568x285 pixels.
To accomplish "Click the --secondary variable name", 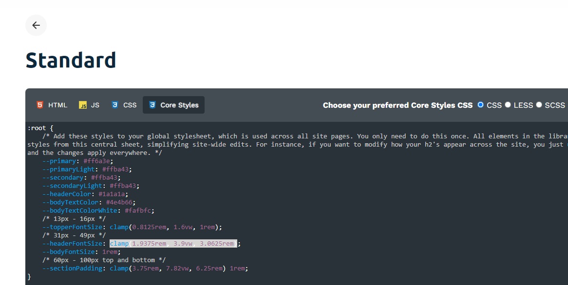I will [63, 178].
